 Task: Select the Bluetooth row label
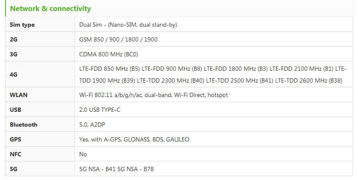(x=24, y=125)
